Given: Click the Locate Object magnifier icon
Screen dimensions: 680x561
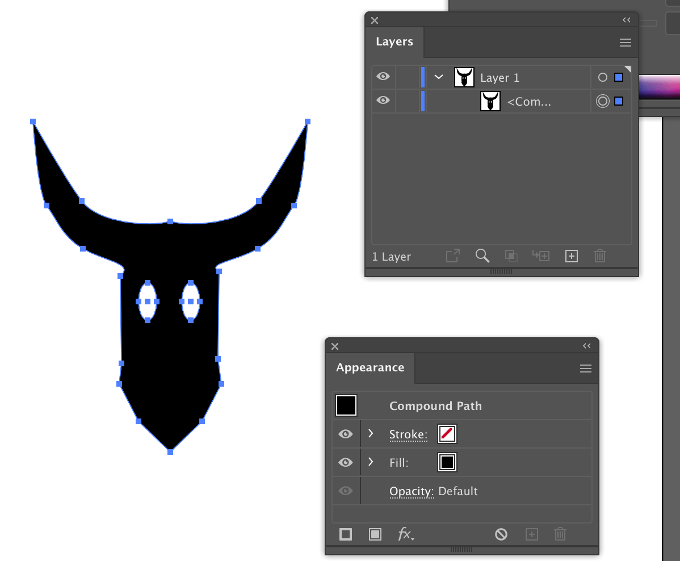Looking at the screenshot, I should pyautogui.click(x=482, y=256).
